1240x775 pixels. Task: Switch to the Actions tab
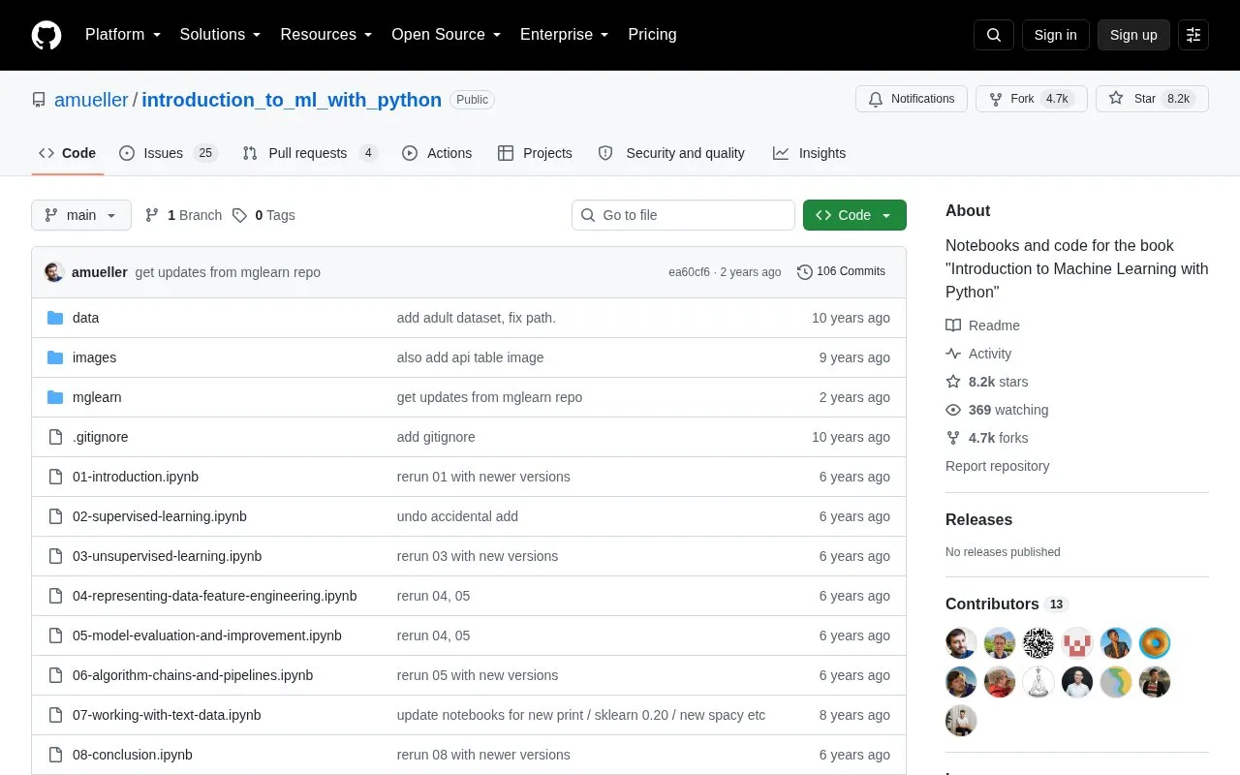(x=437, y=153)
